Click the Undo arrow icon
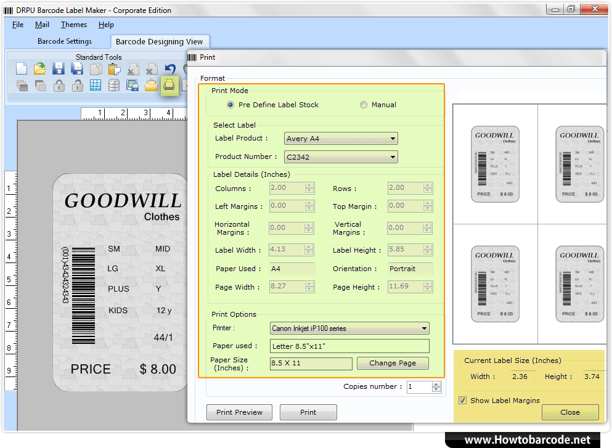 point(169,69)
